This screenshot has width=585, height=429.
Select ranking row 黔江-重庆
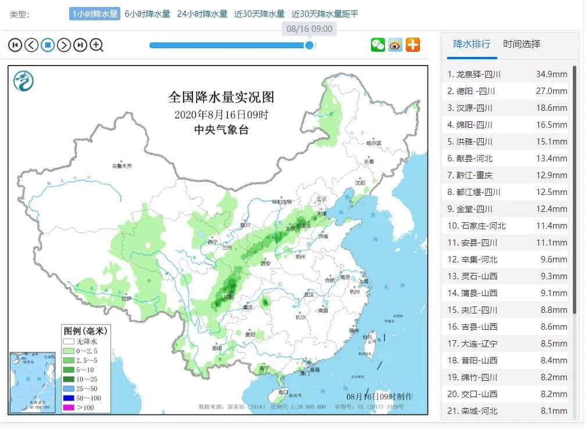507,175
